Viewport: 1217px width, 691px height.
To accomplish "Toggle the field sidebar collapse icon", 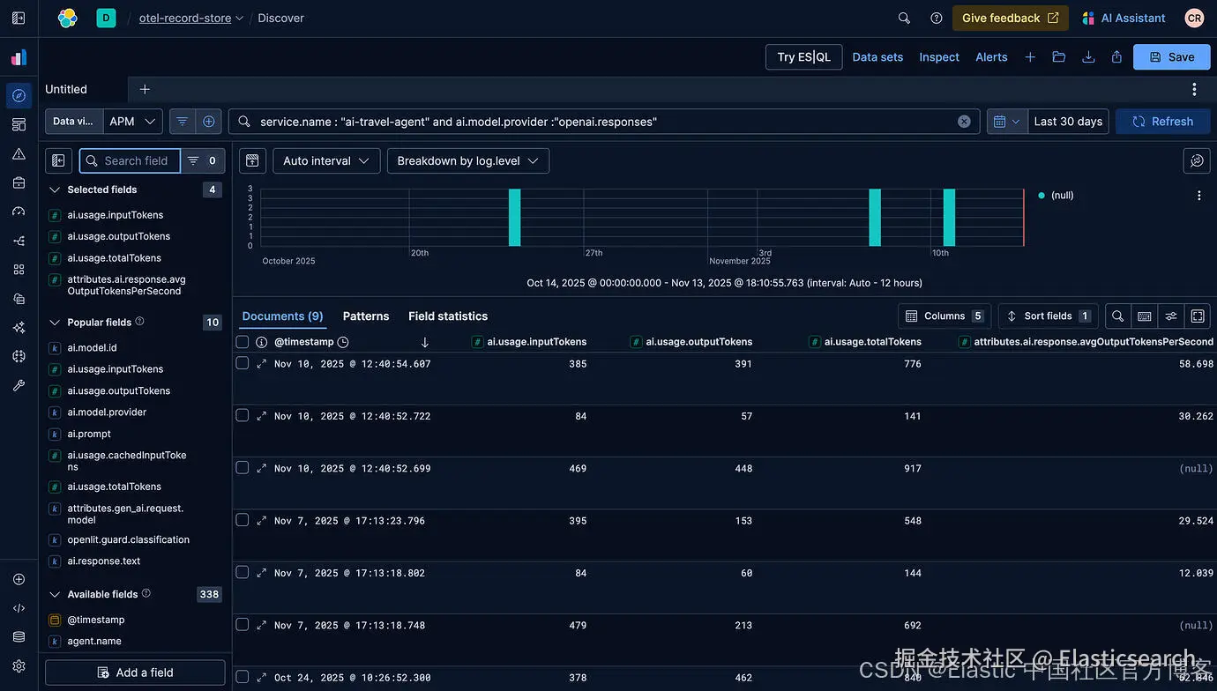I will [x=58, y=160].
